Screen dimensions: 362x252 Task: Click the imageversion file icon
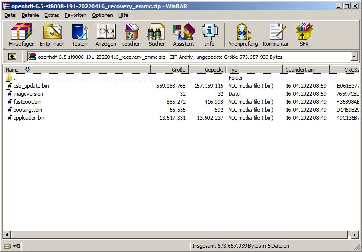[x=9, y=94]
